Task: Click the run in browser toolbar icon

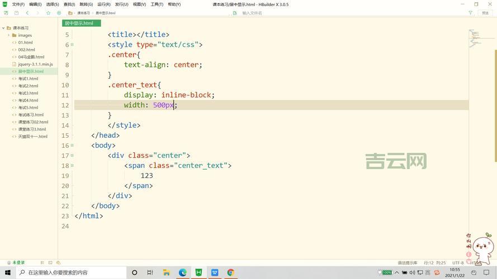Action: (x=59, y=13)
